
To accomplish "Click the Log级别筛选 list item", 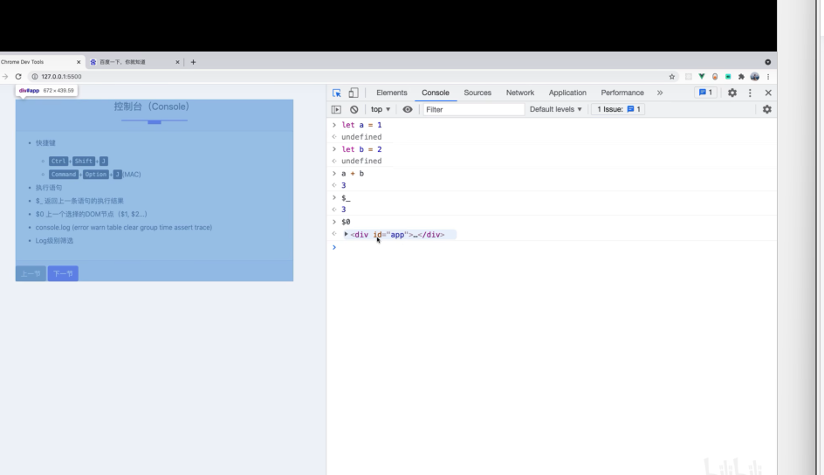I will click(x=54, y=241).
